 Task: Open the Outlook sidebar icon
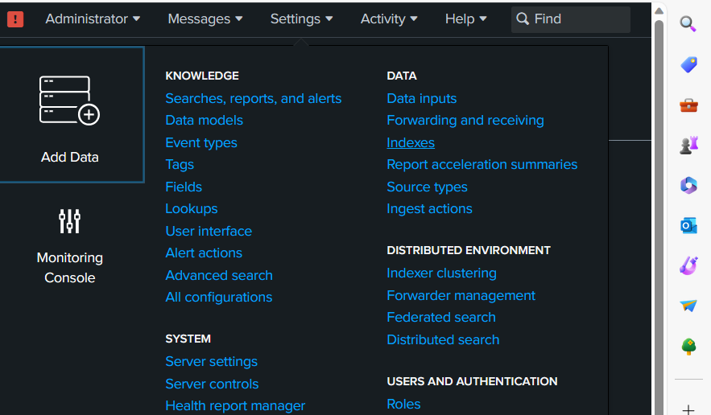click(688, 226)
